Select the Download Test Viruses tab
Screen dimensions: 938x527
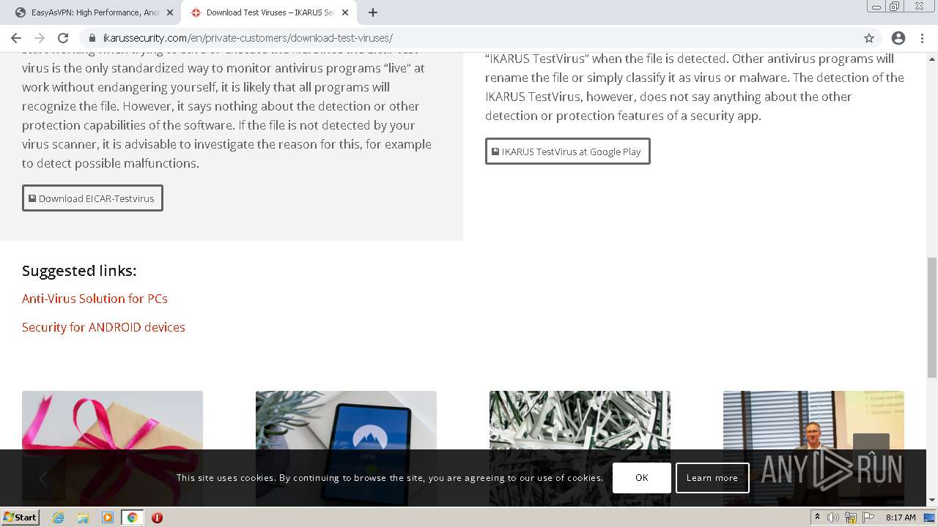click(x=269, y=12)
